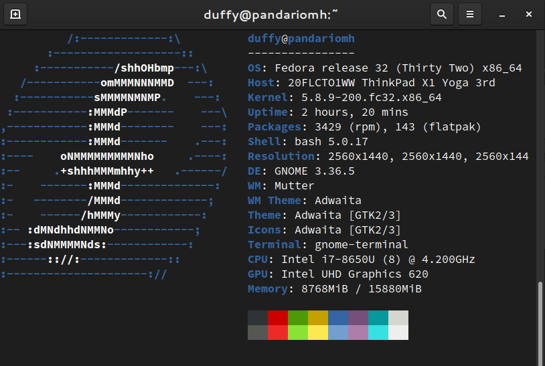
Task: Click the OS line Fedora release 32
Action: (385, 68)
